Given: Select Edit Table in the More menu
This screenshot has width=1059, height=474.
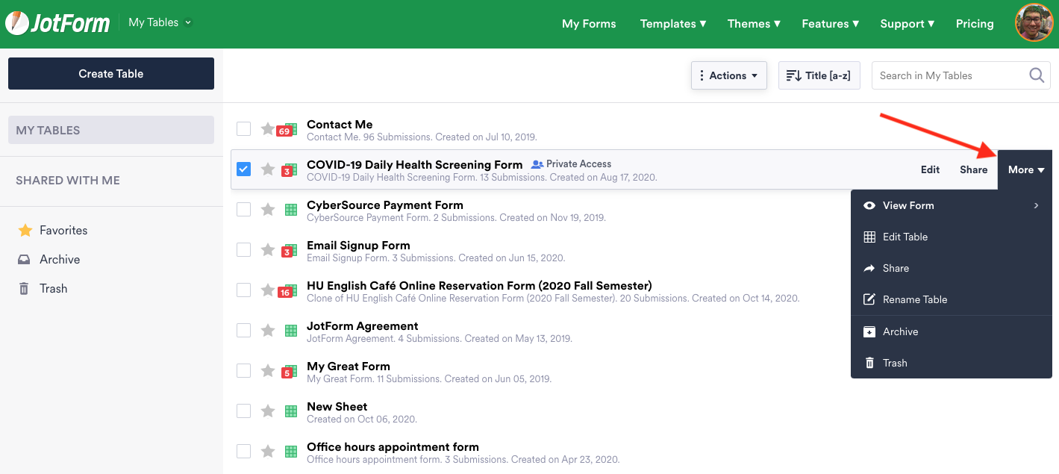Looking at the screenshot, I should click(905, 237).
